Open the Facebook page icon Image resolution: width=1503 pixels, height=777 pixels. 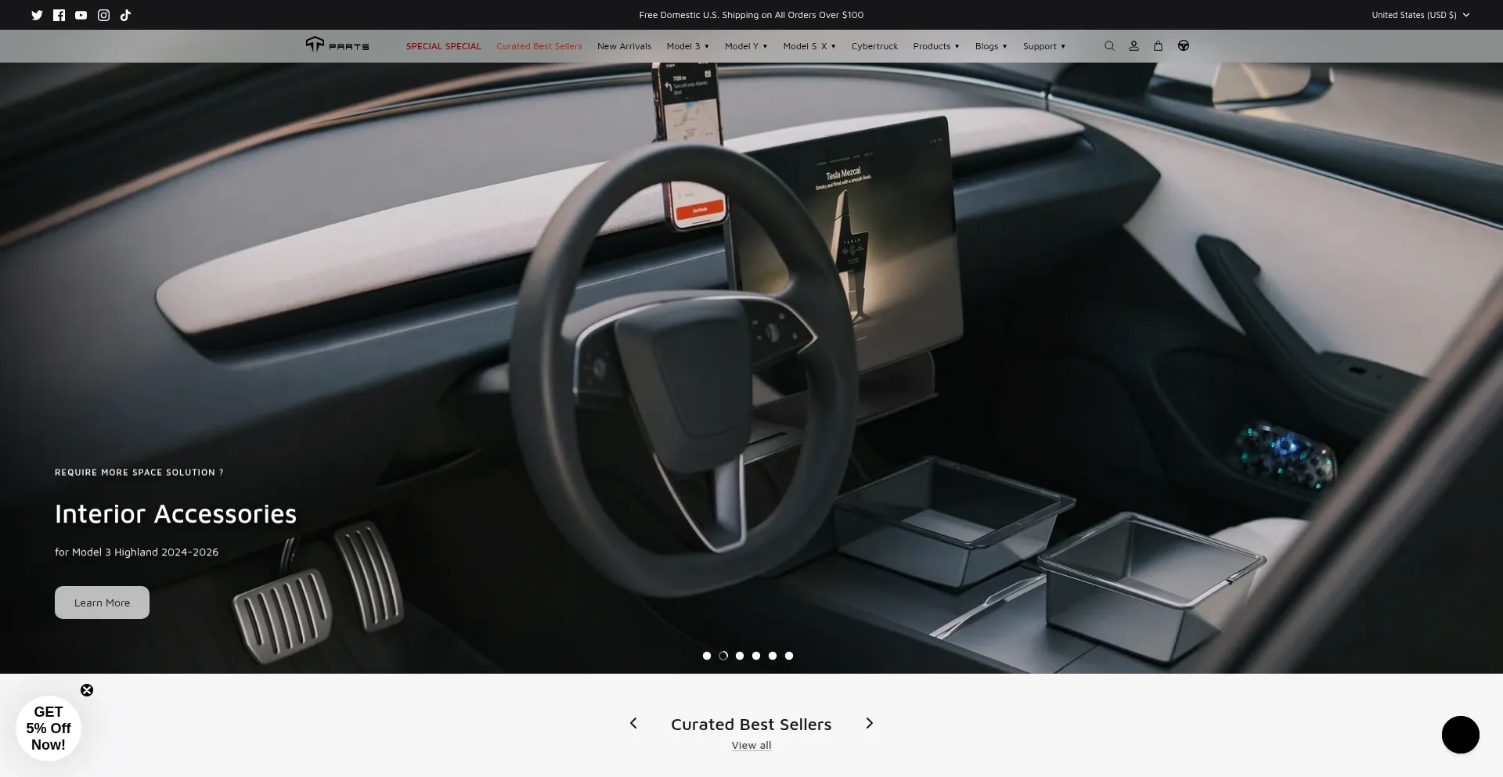pyautogui.click(x=59, y=15)
